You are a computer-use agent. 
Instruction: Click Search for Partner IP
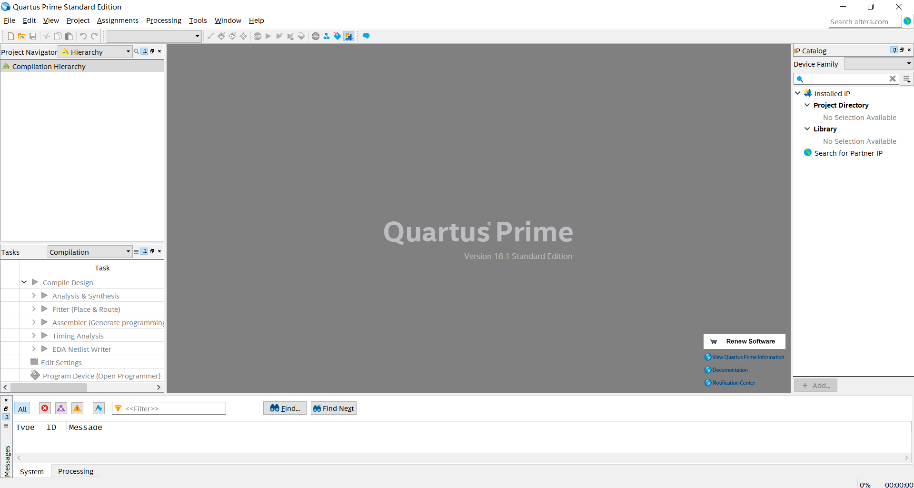(848, 153)
